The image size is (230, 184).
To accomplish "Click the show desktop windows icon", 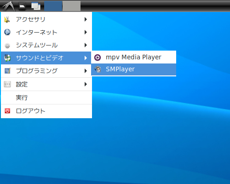I will pyautogui.click(x=36, y=6).
